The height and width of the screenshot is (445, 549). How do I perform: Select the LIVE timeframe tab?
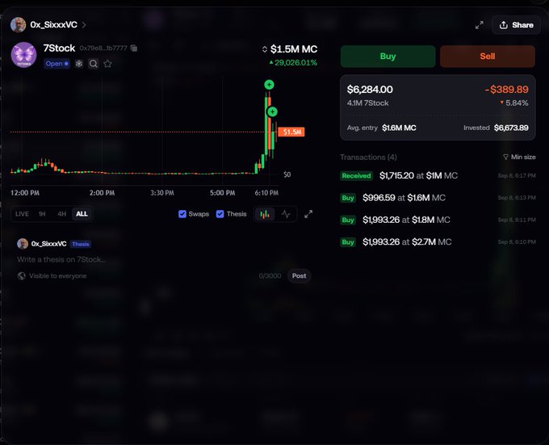(x=22, y=214)
